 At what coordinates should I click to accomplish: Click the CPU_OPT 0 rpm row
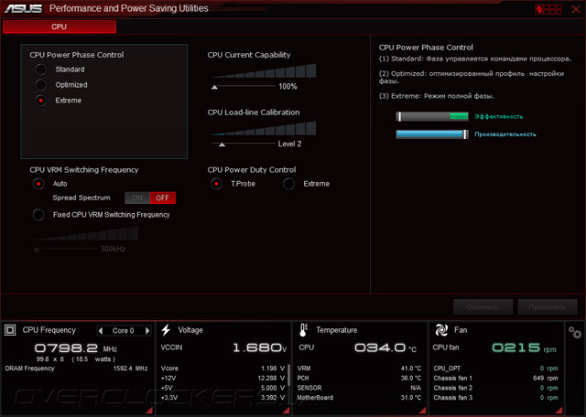[495, 369]
